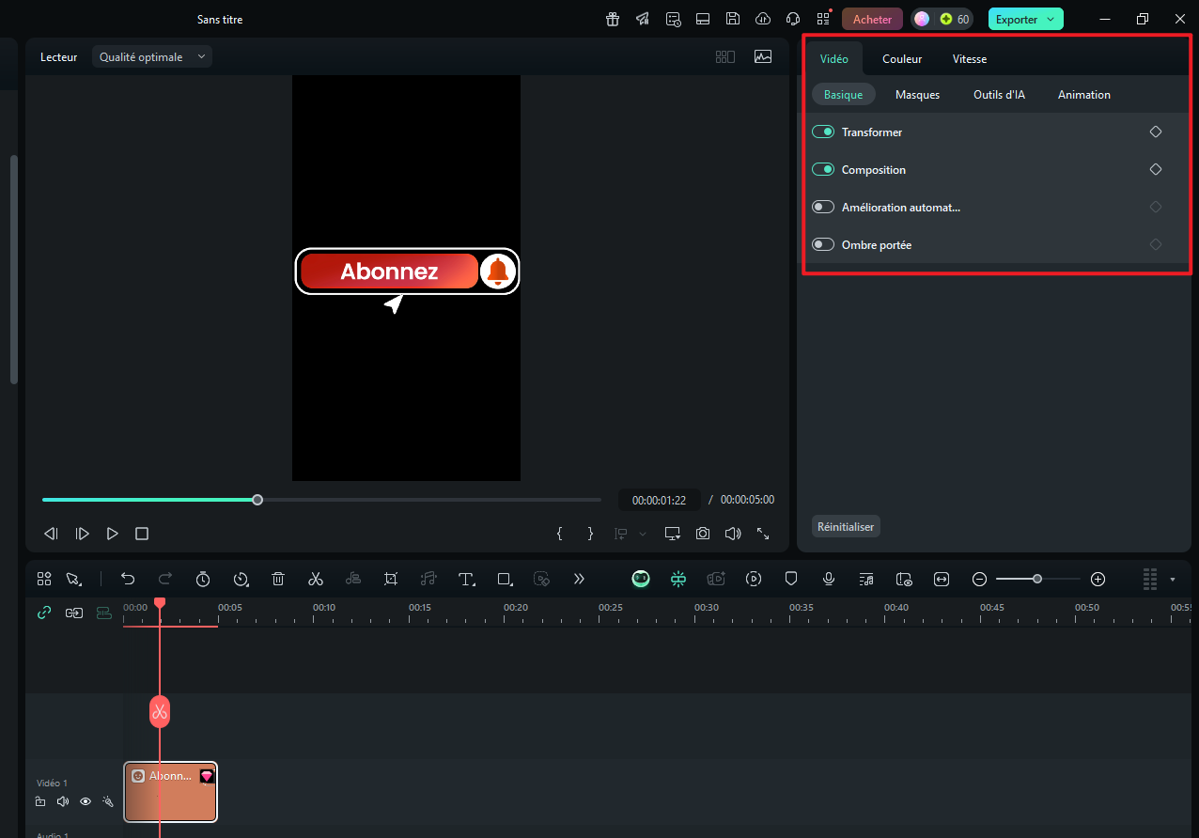Expand the Exporter dropdown arrow

(x=1051, y=19)
